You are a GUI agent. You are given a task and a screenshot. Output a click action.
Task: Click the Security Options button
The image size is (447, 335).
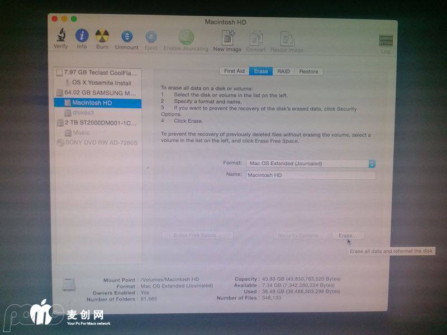pyautogui.click(x=299, y=236)
